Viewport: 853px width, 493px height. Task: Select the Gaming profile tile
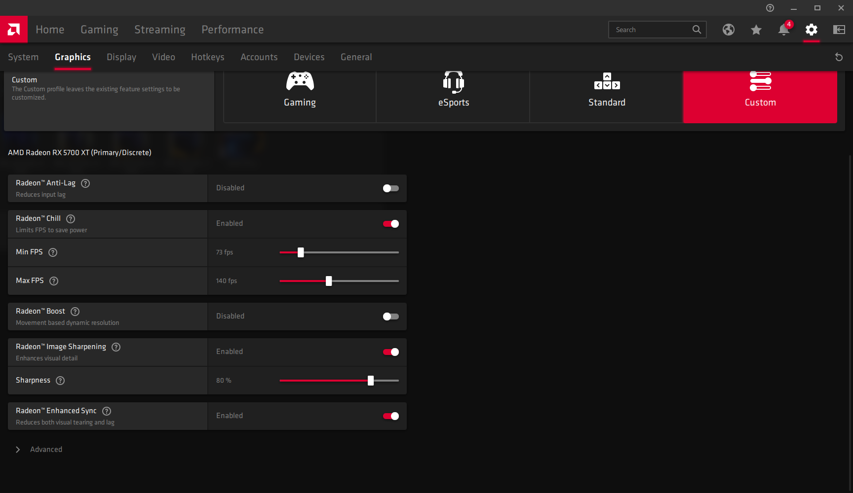(300, 97)
